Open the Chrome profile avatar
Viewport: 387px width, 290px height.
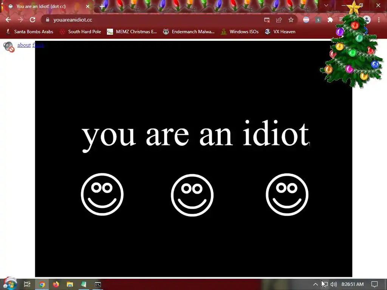[x=367, y=20]
